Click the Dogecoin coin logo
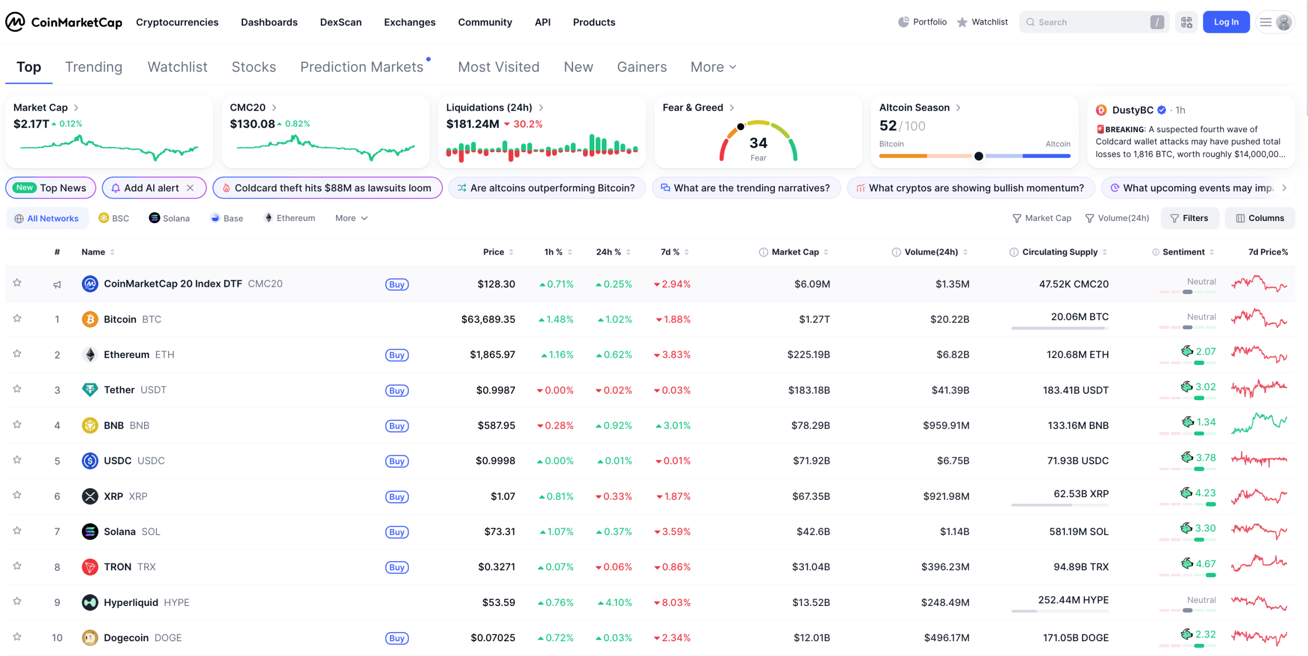The height and width of the screenshot is (656, 1308). pyautogui.click(x=90, y=638)
